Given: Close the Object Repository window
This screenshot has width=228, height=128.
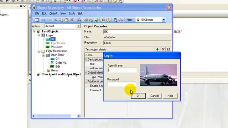Looking at the screenshot, I should click(169, 7).
